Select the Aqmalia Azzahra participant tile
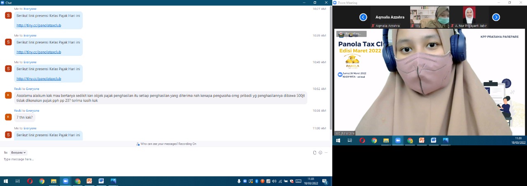Image resolution: width=527 pixels, height=186 pixels. pyautogui.click(x=390, y=17)
